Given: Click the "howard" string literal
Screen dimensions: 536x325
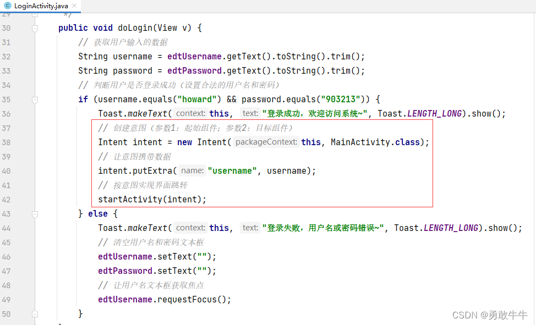Looking at the screenshot, I should tap(197, 100).
